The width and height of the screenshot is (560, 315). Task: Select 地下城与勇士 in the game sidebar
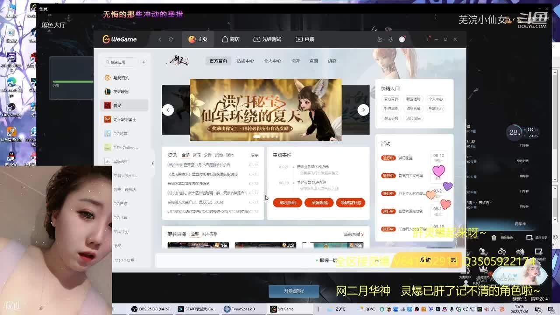[124, 119]
